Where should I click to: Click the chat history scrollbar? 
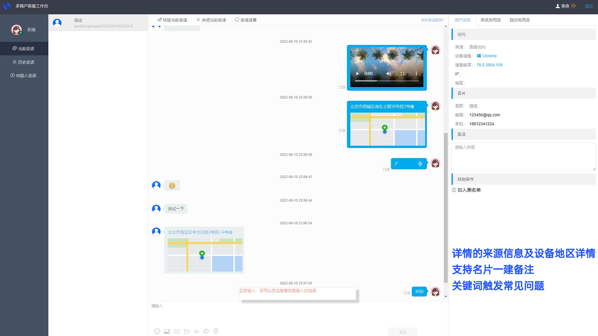[x=446, y=208]
